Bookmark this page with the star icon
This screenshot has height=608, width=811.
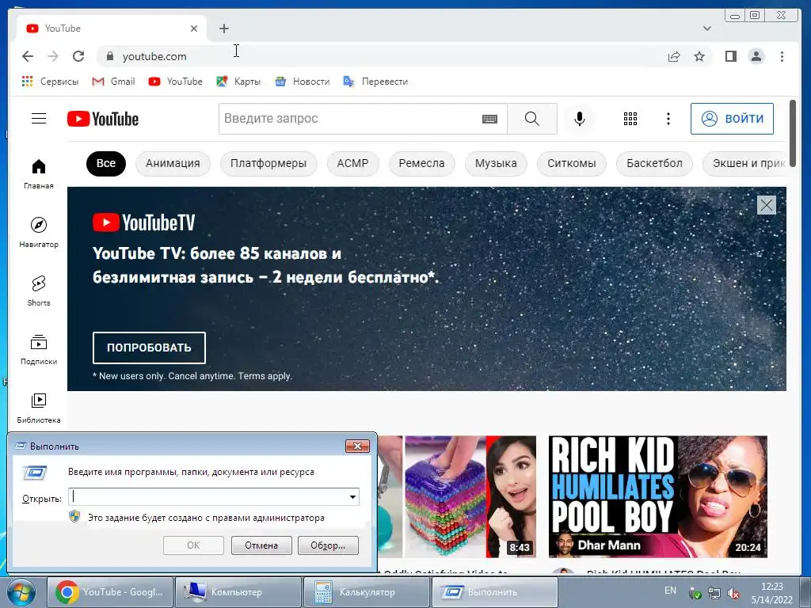point(699,56)
